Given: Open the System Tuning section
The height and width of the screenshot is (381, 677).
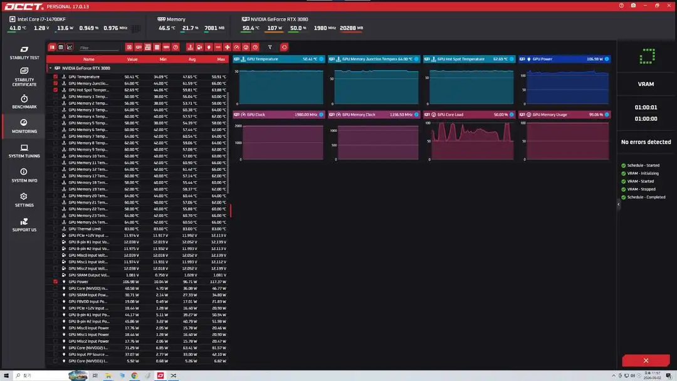Looking at the screenshot, I should pyautogui.click(x=24, y=151).
